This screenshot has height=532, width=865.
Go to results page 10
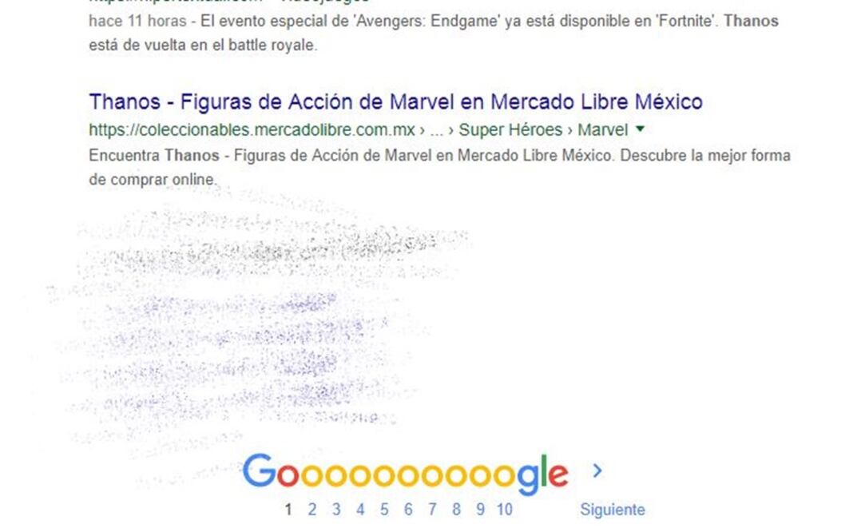pyautogui.click(x=504, y=510)
